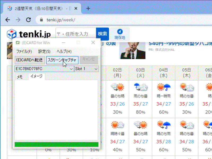Click the man smoking ad thumbnail
This screenshot has height=159, width=212.
132,51
